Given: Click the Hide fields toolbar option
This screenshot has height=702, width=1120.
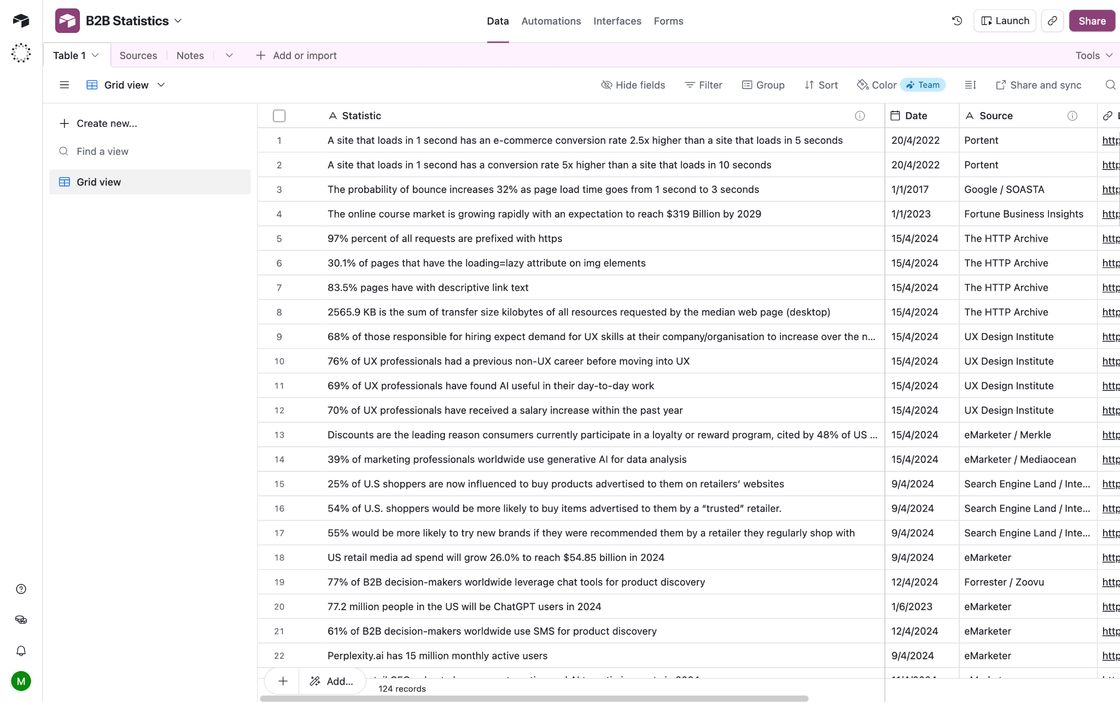Looking at the screenshot, I should [x=633, y=85].
